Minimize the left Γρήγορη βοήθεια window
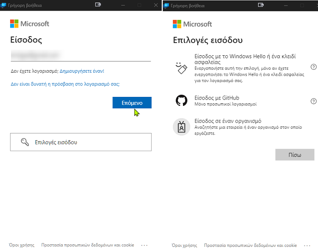The image size is (318, 249). pyautogui.click(x=123, y=5)
